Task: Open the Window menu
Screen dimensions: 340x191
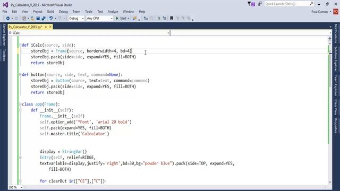Action: pos(128,12)
